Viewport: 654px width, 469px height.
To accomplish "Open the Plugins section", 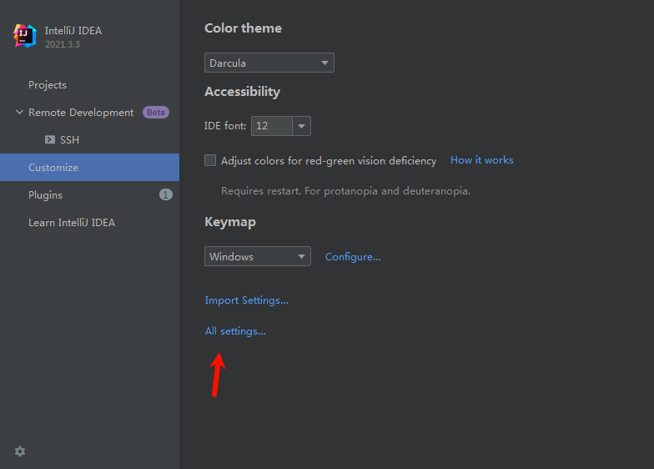I will coord(45,195).
